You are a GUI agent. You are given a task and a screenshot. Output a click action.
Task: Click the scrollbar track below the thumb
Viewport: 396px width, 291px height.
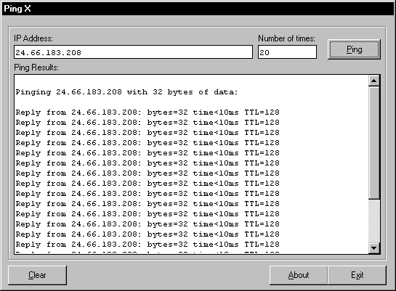pos(373,221)
